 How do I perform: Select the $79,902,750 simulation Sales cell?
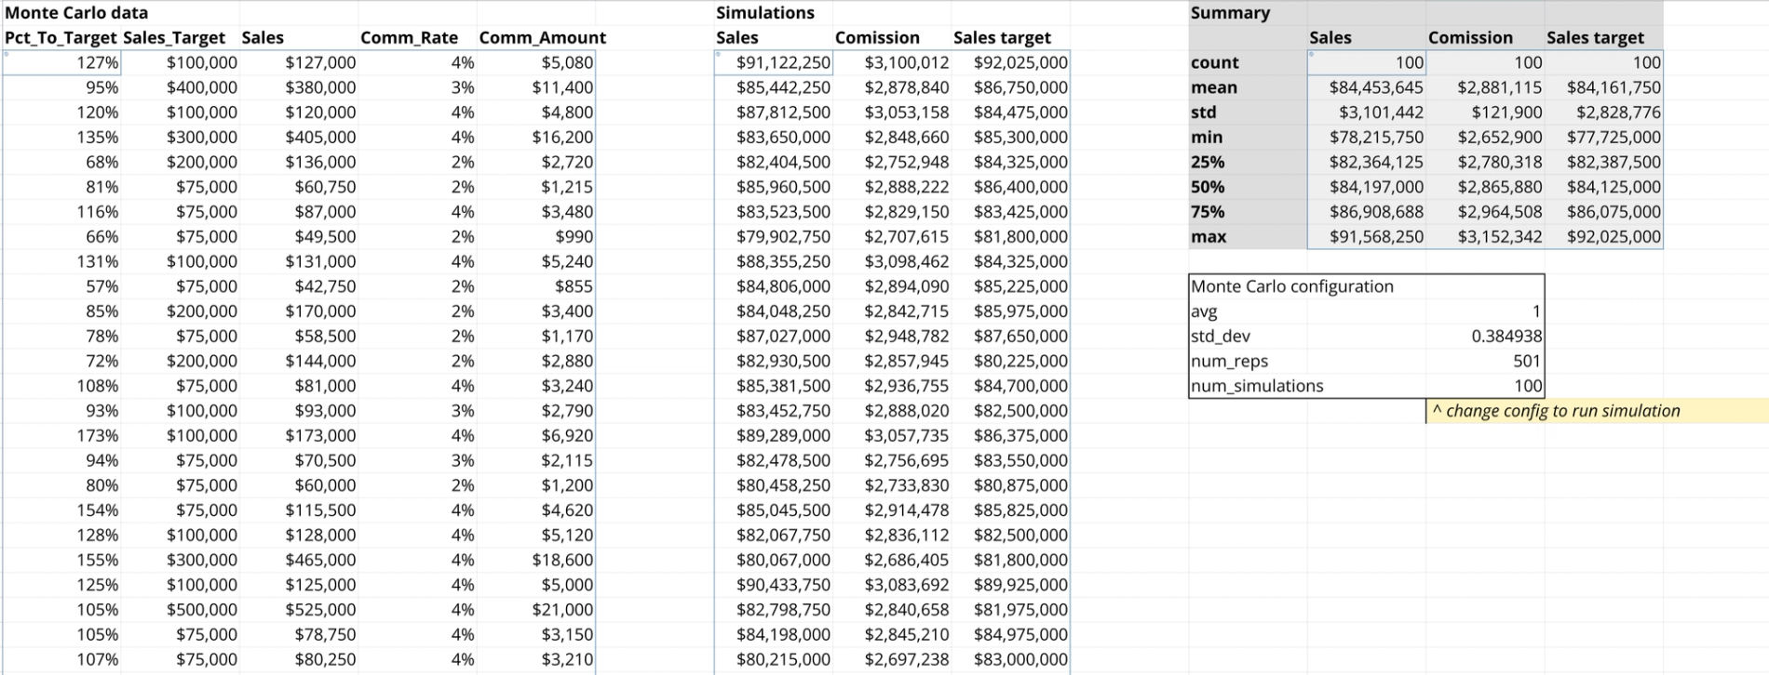[774, 236]
